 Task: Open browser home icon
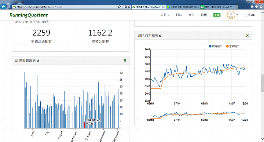(x=252, y=7)
